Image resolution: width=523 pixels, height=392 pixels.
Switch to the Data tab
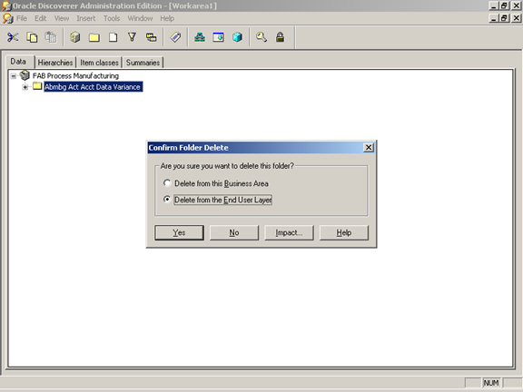(20, 62)
